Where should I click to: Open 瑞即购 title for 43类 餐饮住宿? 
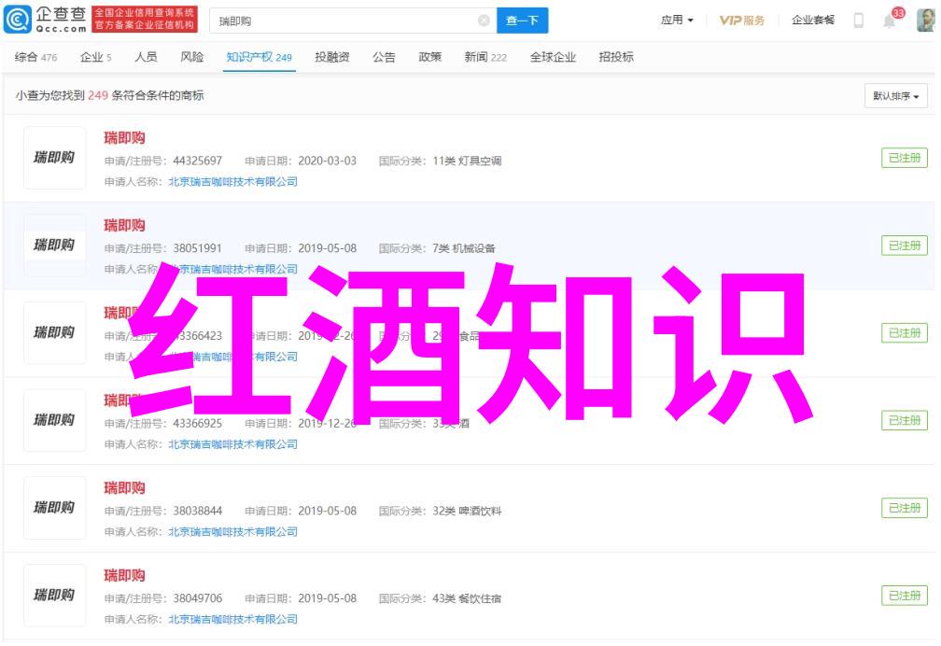(x=124, y=576)
